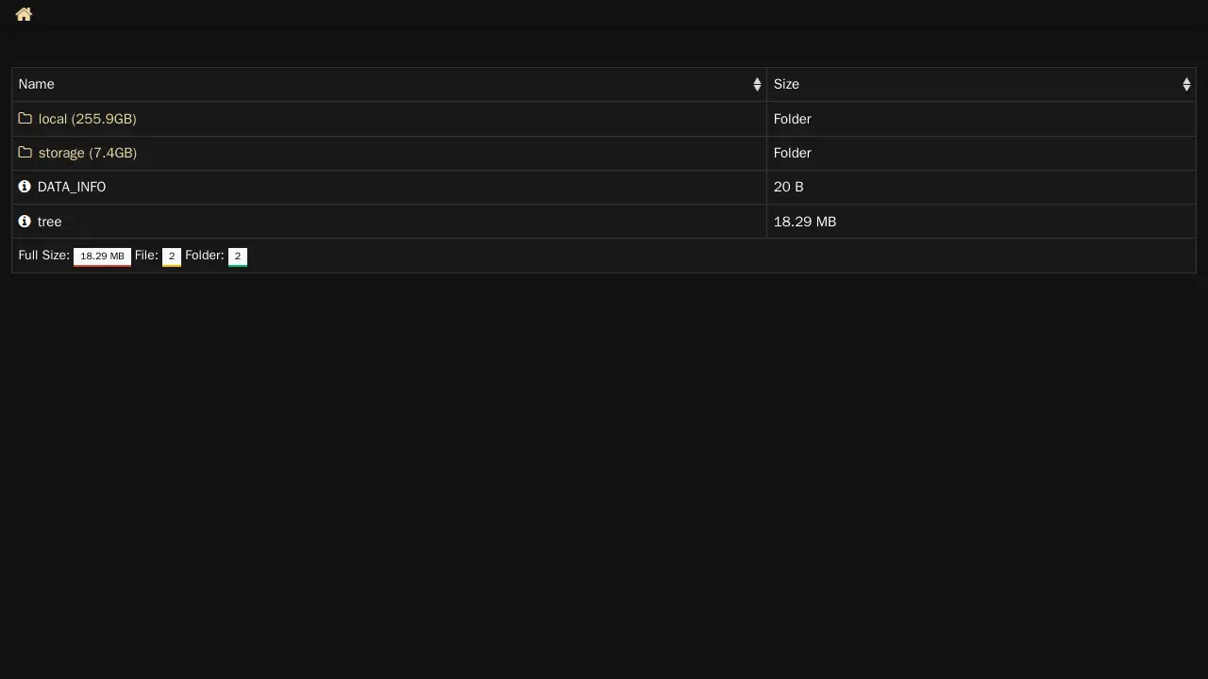Sort the table by Size header
This screenshot has width=1208, height=679.
click(x=786, y=85)
